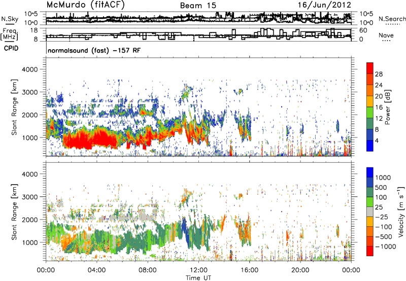Click the Velocity [m s-1] colorbar label
The height and width of the screenshot is (281, 406).
coord(401,212)
